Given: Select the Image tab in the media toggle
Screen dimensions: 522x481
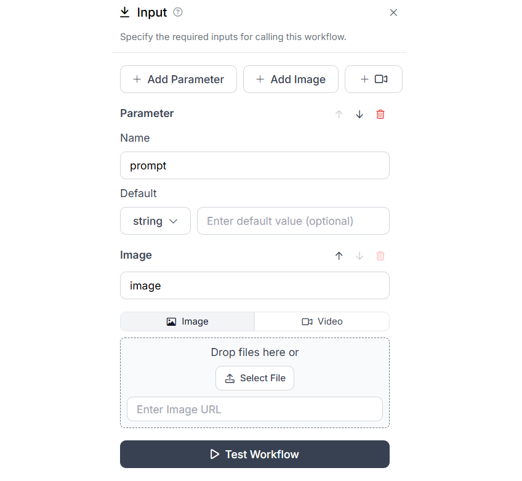Looking at the screenshot, I should point(187,321).
